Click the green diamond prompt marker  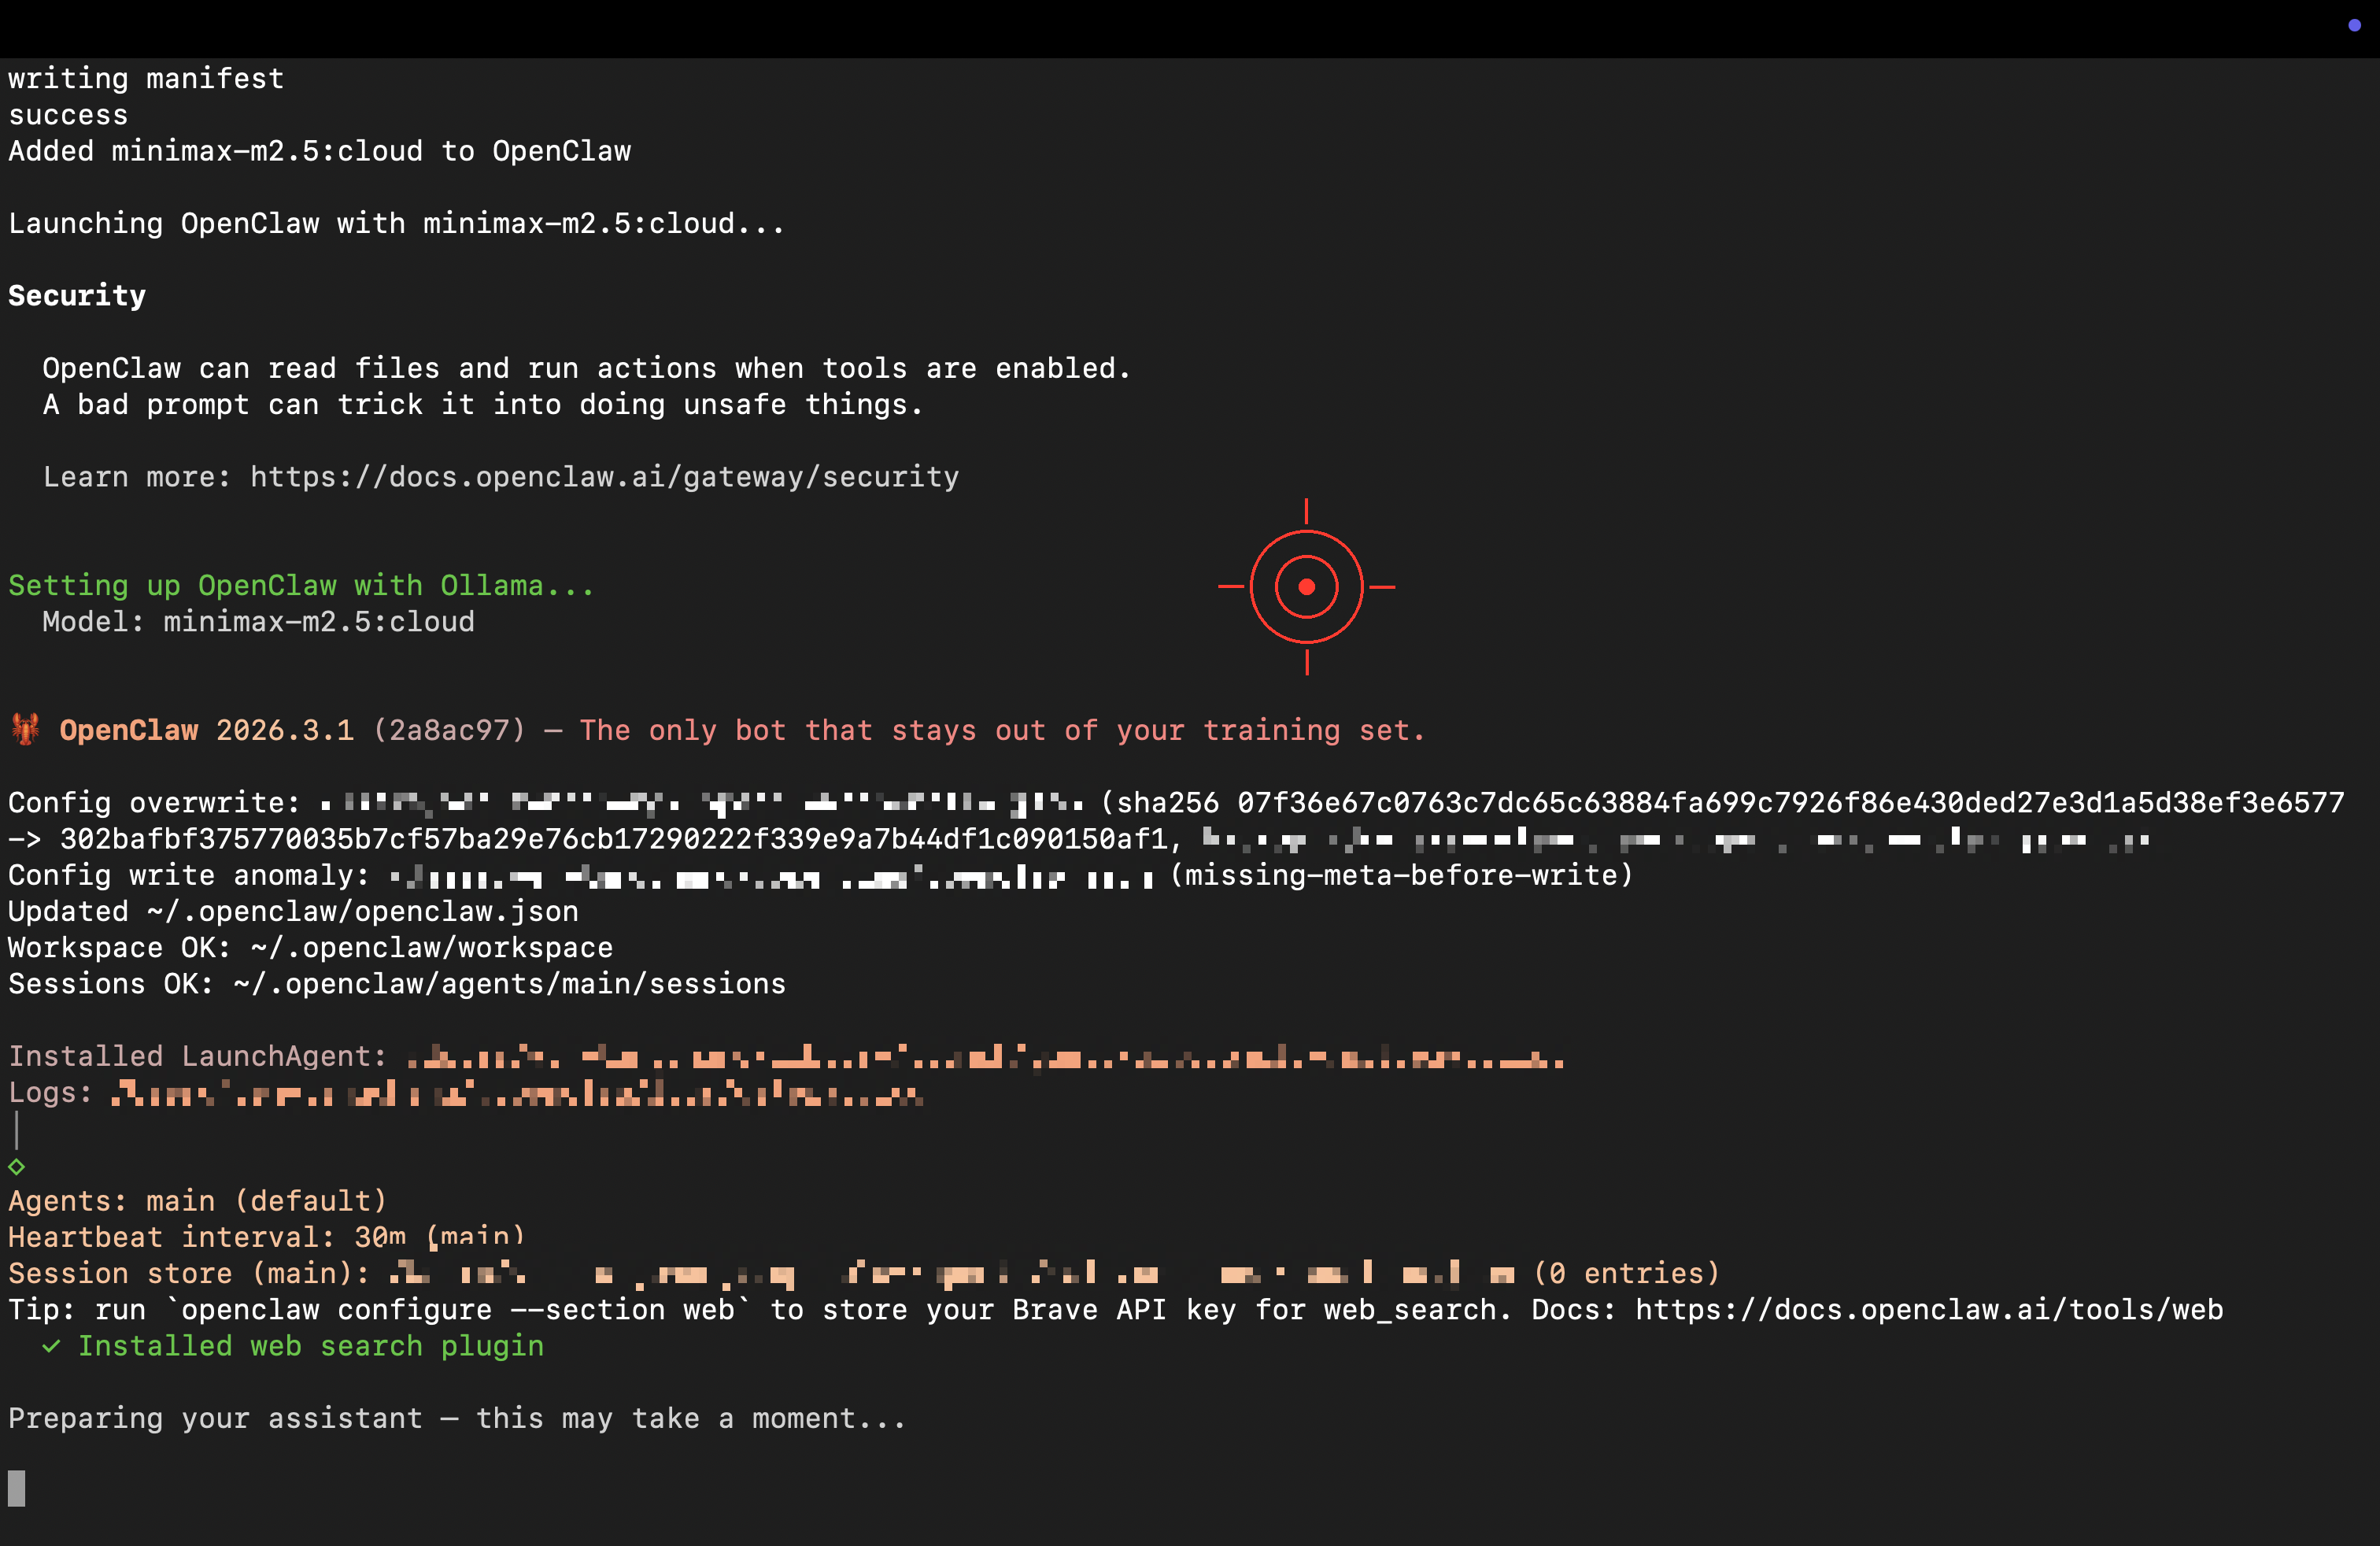coord(16,1166)
